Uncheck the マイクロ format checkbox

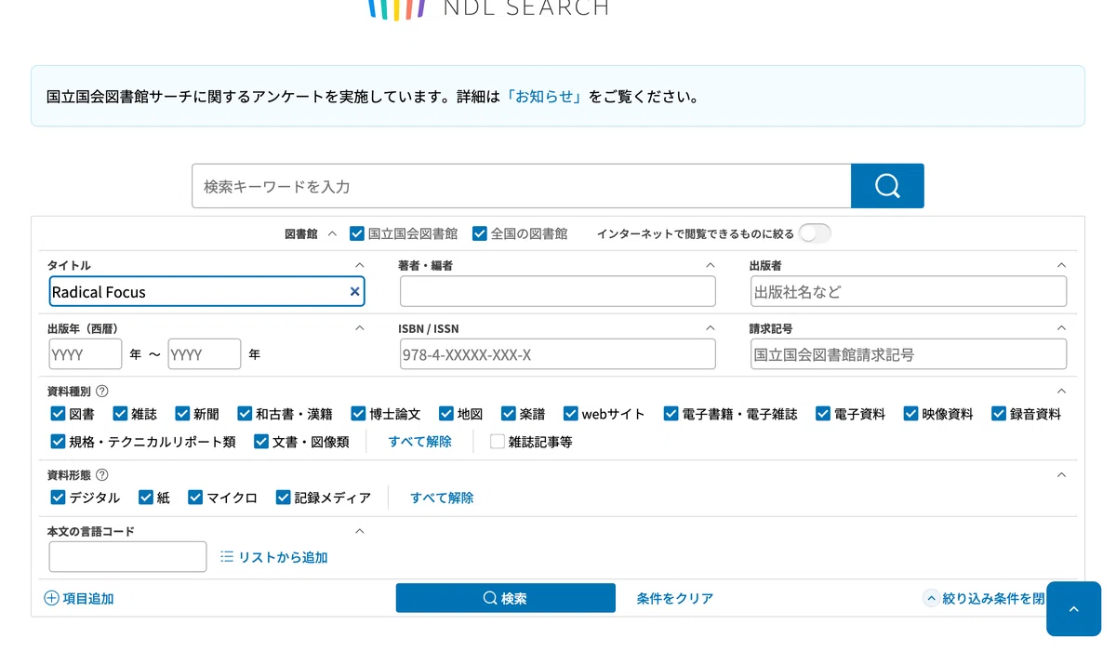(195, 498)
